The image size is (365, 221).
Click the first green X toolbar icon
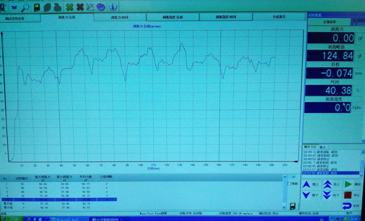tap(69, 7)
